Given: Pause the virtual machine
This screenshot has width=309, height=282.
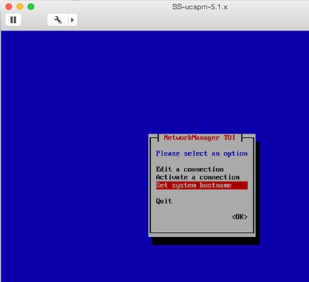Looking at the screenshot, I should pos(13,20).
